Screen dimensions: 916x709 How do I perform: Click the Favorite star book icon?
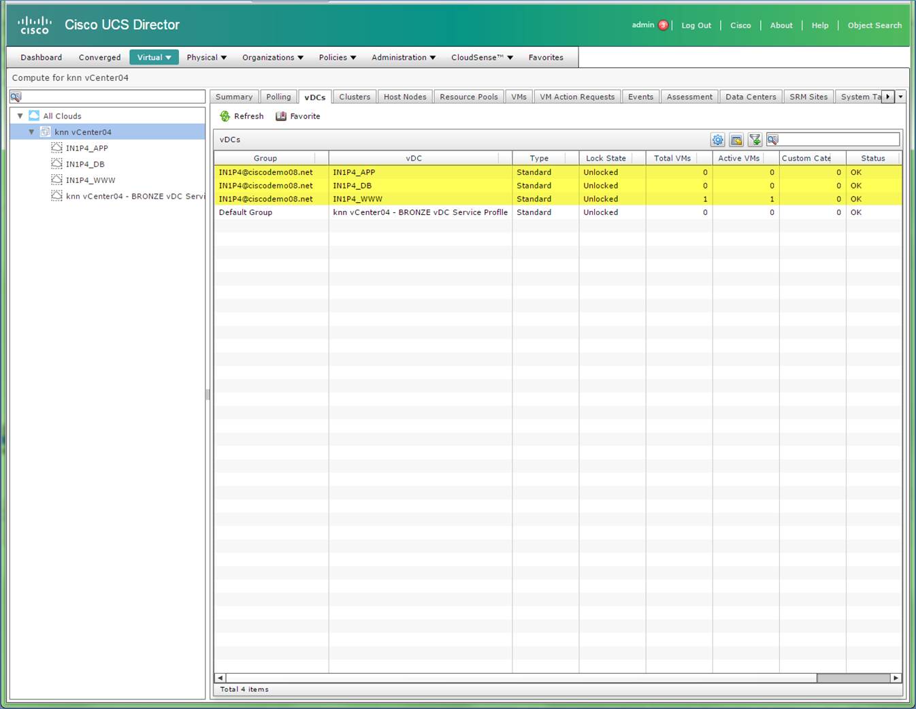point(281,116)
